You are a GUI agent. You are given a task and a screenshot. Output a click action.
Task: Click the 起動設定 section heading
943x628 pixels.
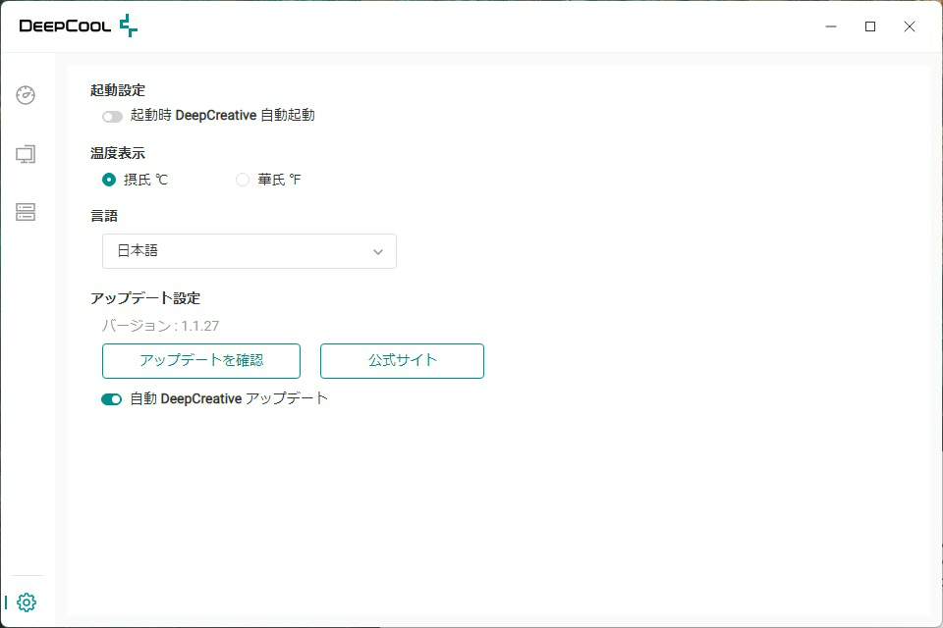(118, 90)
